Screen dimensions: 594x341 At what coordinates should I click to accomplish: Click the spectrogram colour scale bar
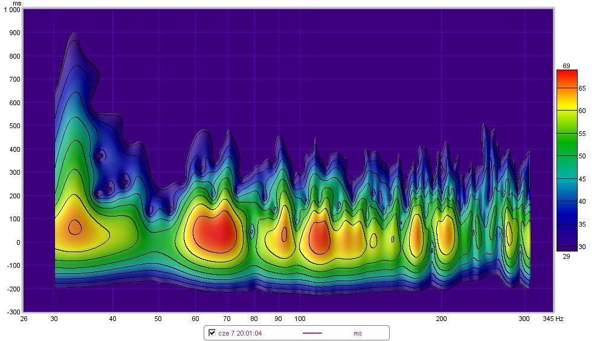pyautogui.click(x=567, y=160)
